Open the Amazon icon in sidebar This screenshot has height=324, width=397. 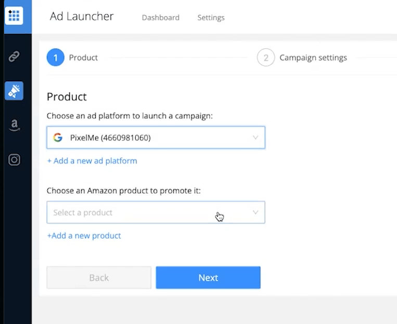[x=15, y=125]
